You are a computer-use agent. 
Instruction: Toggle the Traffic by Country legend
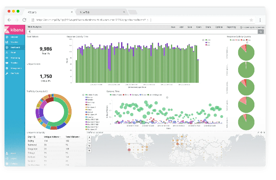coord(83,95)
